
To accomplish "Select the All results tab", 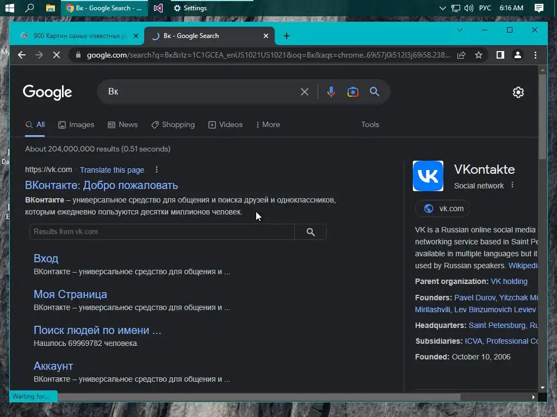I will (35, 125).
